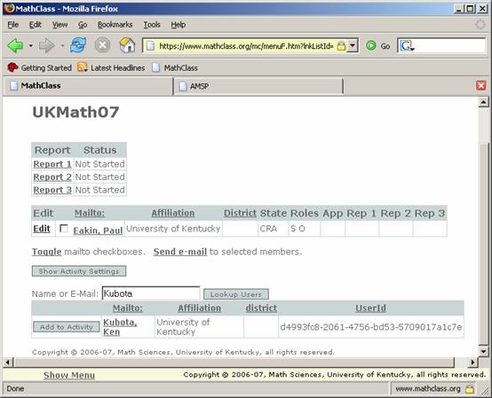492x398 pixels.
Task: Click the Show Activity Settings button
Action: tap(79, 271)
